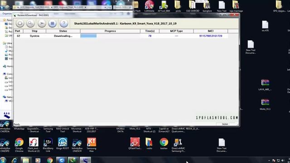Click the Load Packet gear icon in ResearchDownload
This screenshot has width=290, height=163.
[x=20, y=24]
